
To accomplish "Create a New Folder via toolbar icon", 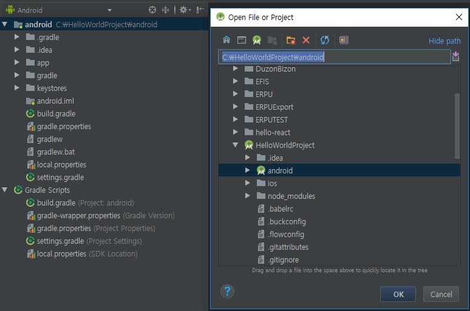I will click(x=291, y=40).
